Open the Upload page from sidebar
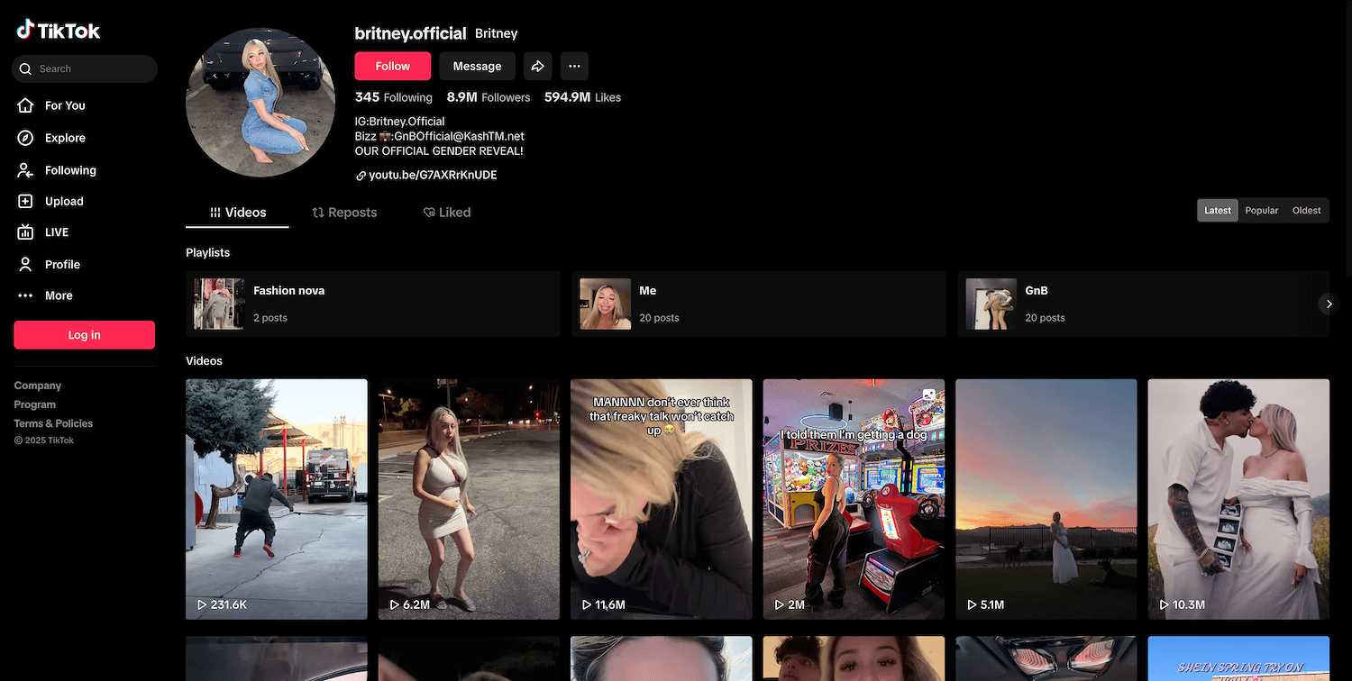This screenshot has height=681, width=1352. click(63, 202)
